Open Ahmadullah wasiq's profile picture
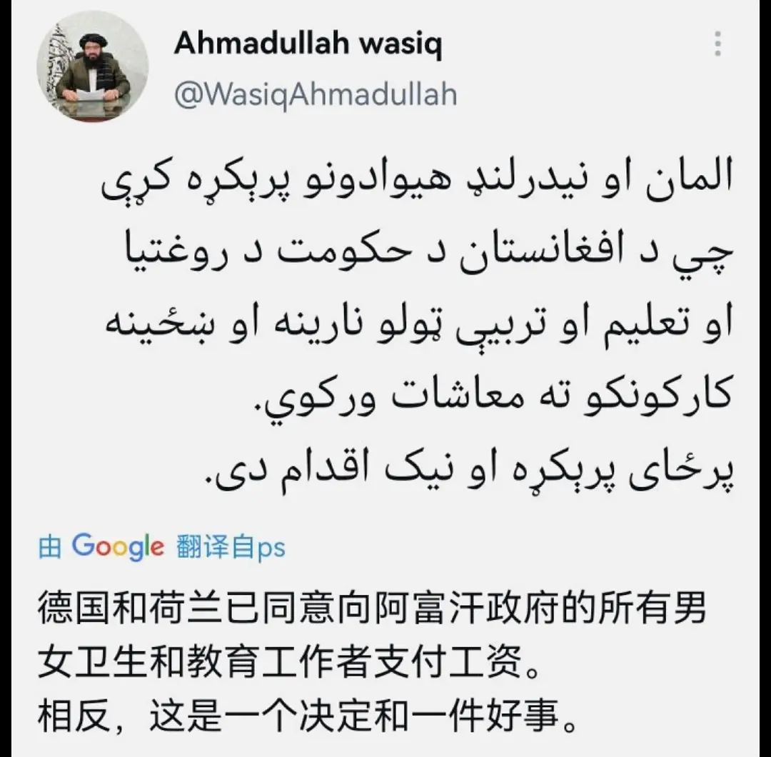771x757 pixels. pyautogui.click(x=92, y=66)
